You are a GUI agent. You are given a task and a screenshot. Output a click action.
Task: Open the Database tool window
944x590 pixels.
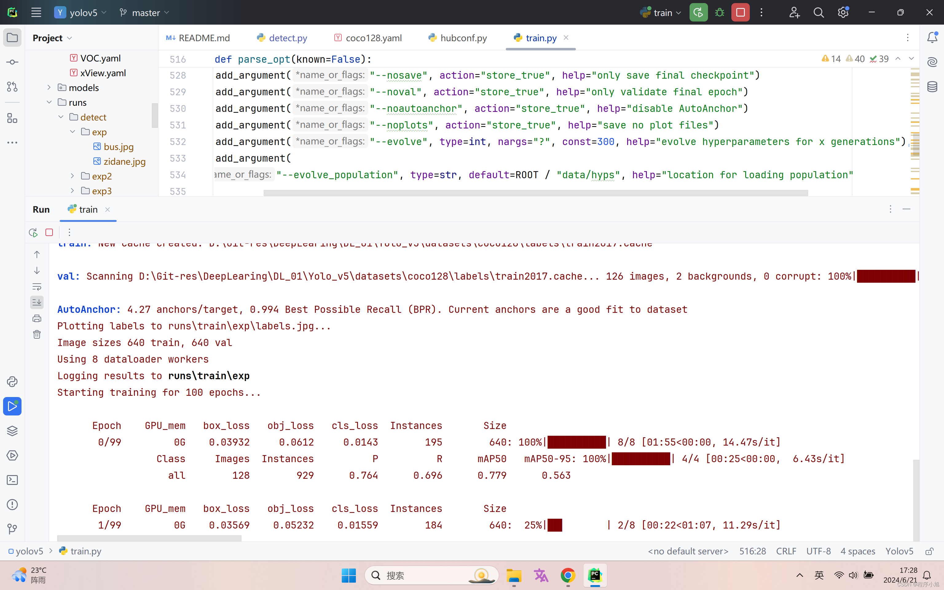932,87
